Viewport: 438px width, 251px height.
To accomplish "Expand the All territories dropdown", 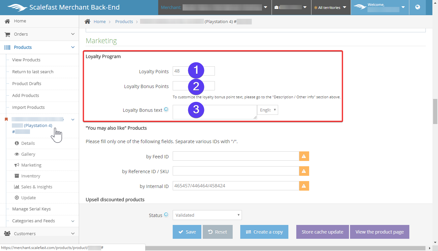I will pos(331,7).
